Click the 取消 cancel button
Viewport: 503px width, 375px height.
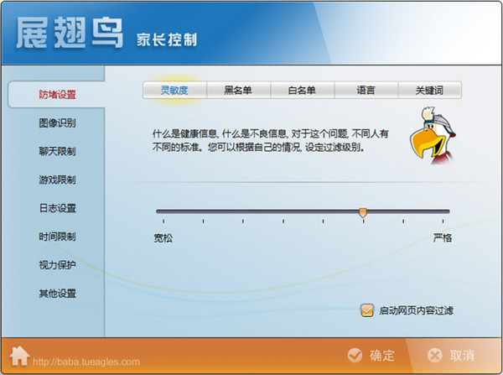point(451,356)
